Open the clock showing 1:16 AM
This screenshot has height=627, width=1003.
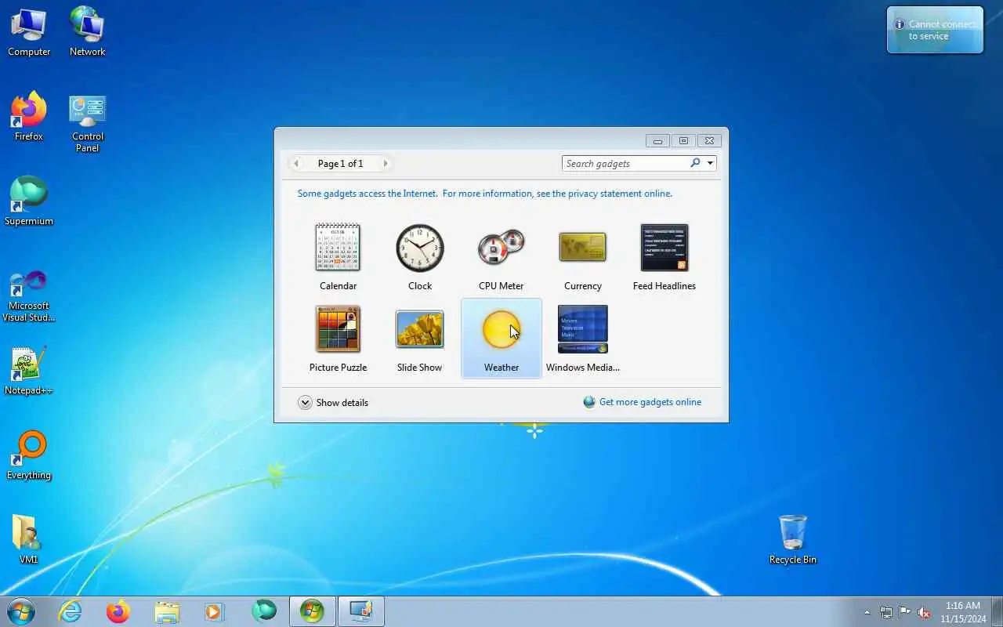tap(963, 612)
